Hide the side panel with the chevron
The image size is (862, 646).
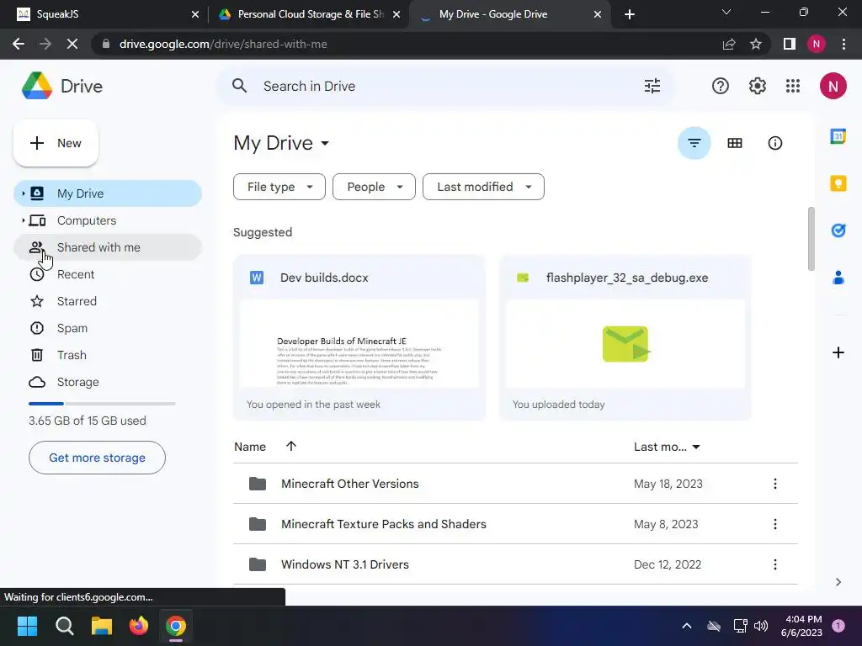838,582
